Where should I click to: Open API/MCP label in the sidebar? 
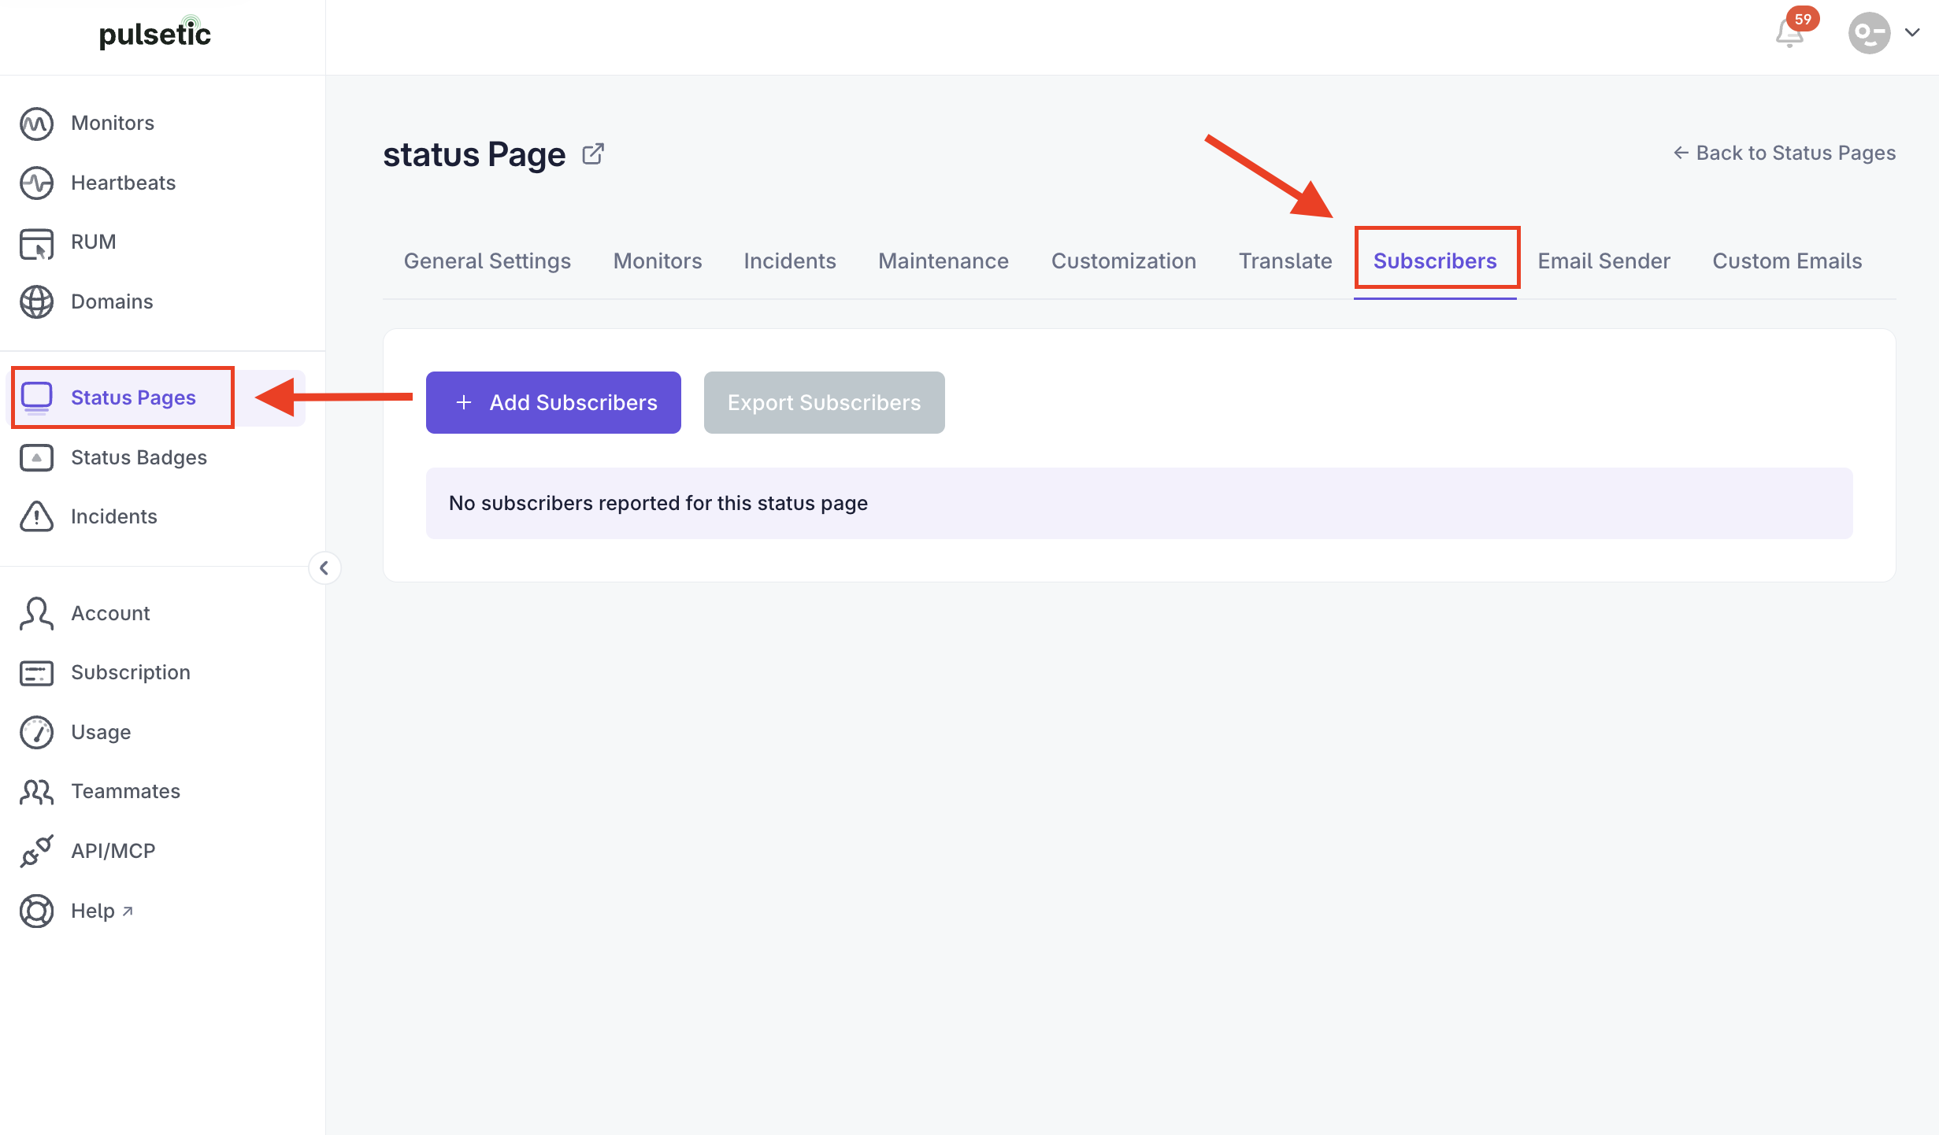click(x=113, y=851)
